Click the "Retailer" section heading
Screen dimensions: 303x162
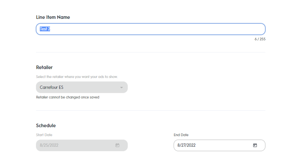tap(44, 67)
